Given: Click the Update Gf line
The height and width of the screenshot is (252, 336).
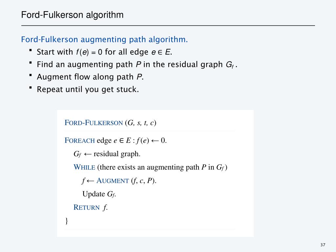Looking at the screenshot, I should [99, 194].
